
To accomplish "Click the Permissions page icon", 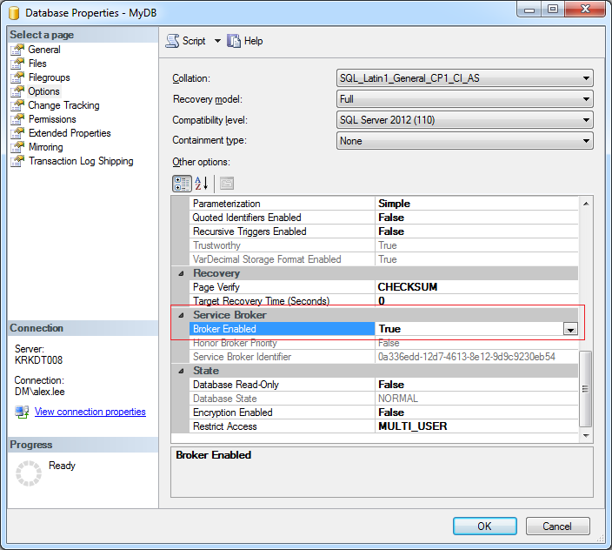I will pyautogui.click(x=17, y=119).
